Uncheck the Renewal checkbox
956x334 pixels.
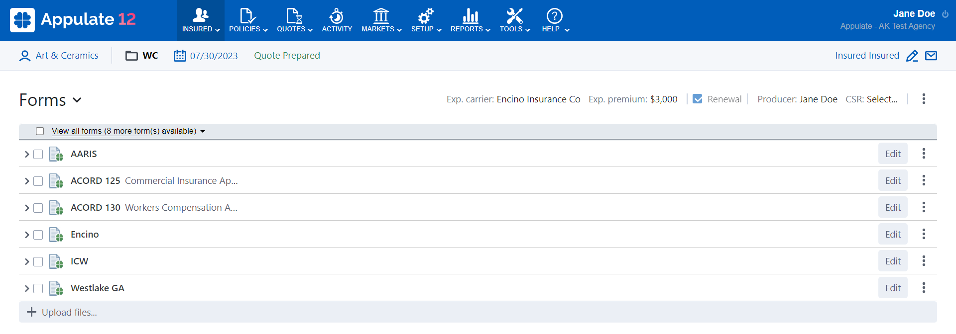(x=698, y=99)
